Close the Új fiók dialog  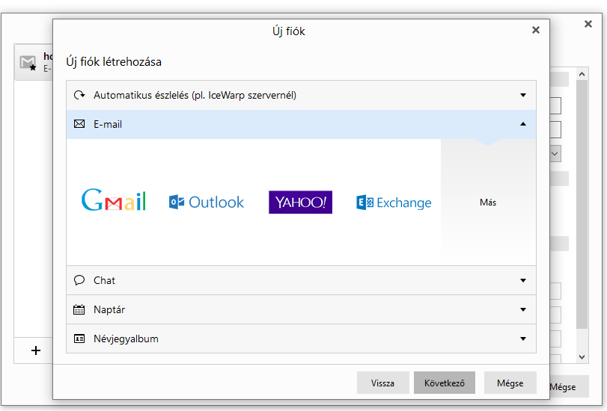[x=536, y=30]
